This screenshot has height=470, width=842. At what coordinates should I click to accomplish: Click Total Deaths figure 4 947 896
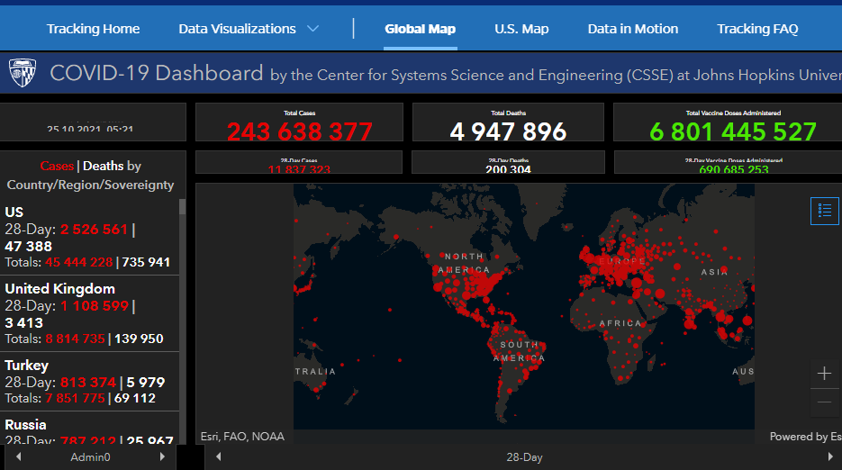pos(508,131)
